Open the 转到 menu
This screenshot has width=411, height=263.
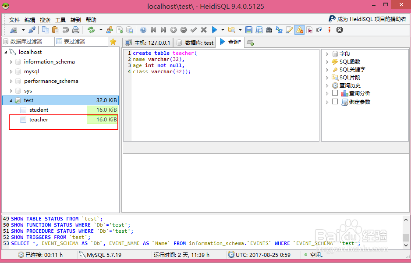coord(76,20)
